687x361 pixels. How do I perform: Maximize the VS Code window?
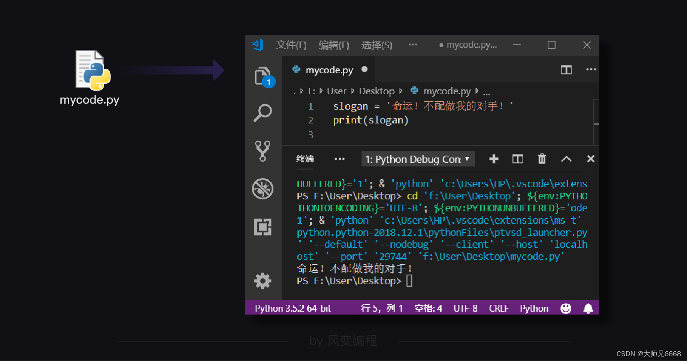(x=551, y=45)
